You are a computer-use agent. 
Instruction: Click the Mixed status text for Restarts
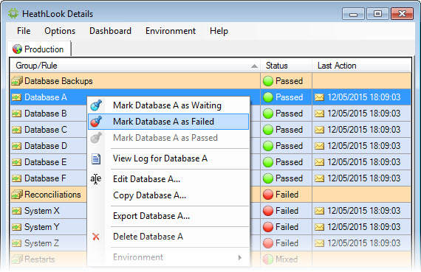pos(287,259)
